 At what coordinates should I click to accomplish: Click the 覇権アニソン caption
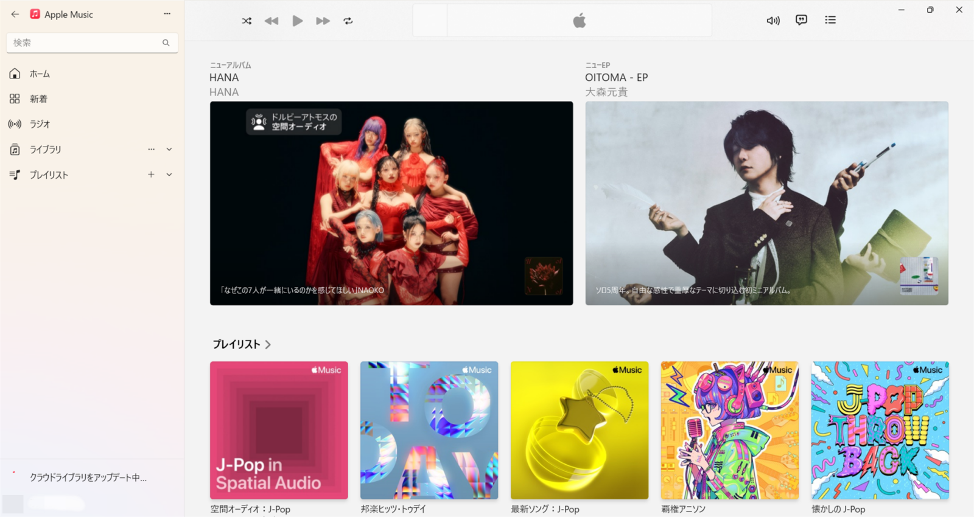[x=683, y=509]
